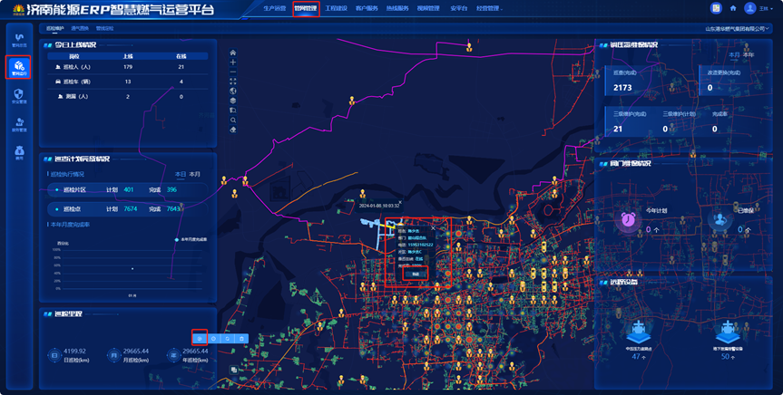Open the sidebar icon below the shield
783x395 pixels.
19,123
